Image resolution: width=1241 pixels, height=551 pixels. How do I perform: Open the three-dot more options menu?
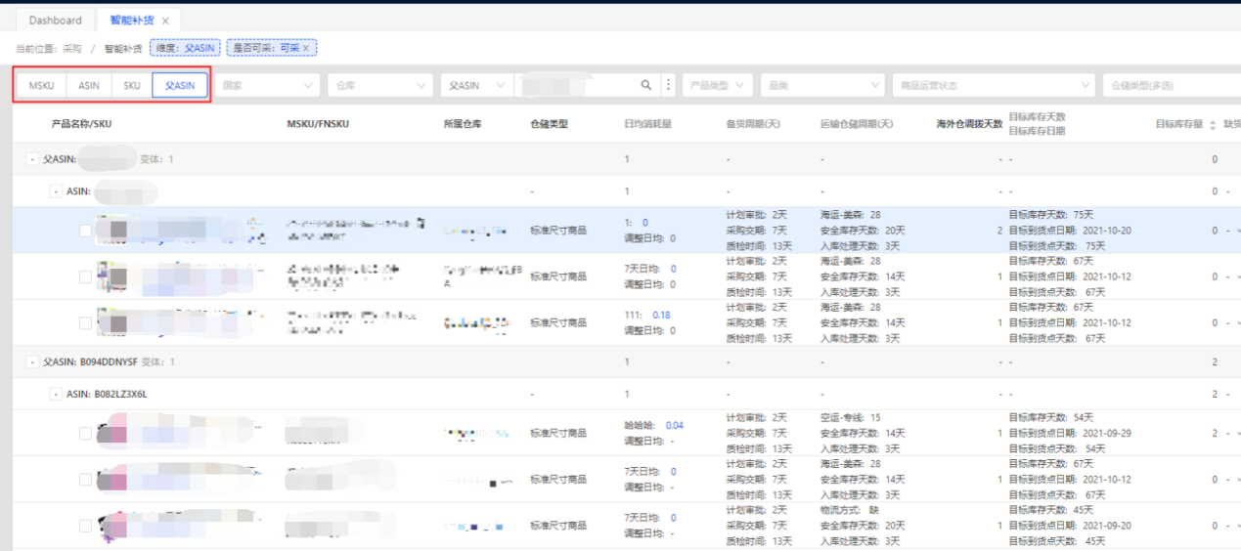point(669,86)
